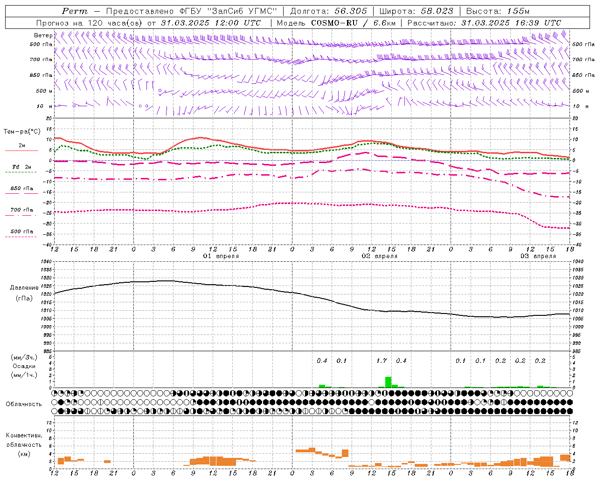Click the "Td 2м" dew point legend label
The height and width of the screenshot is (477, 597).
click(x=21, y=167)
